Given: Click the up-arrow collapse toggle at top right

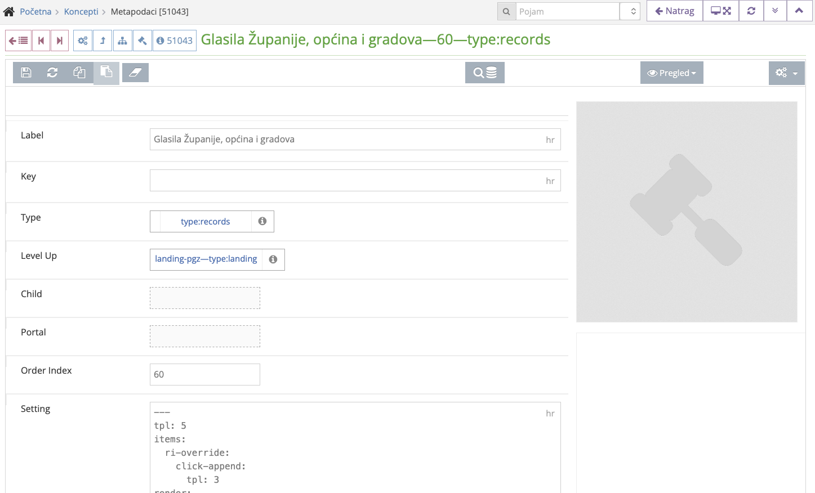Looking at the screenshot, I should 799,10.
